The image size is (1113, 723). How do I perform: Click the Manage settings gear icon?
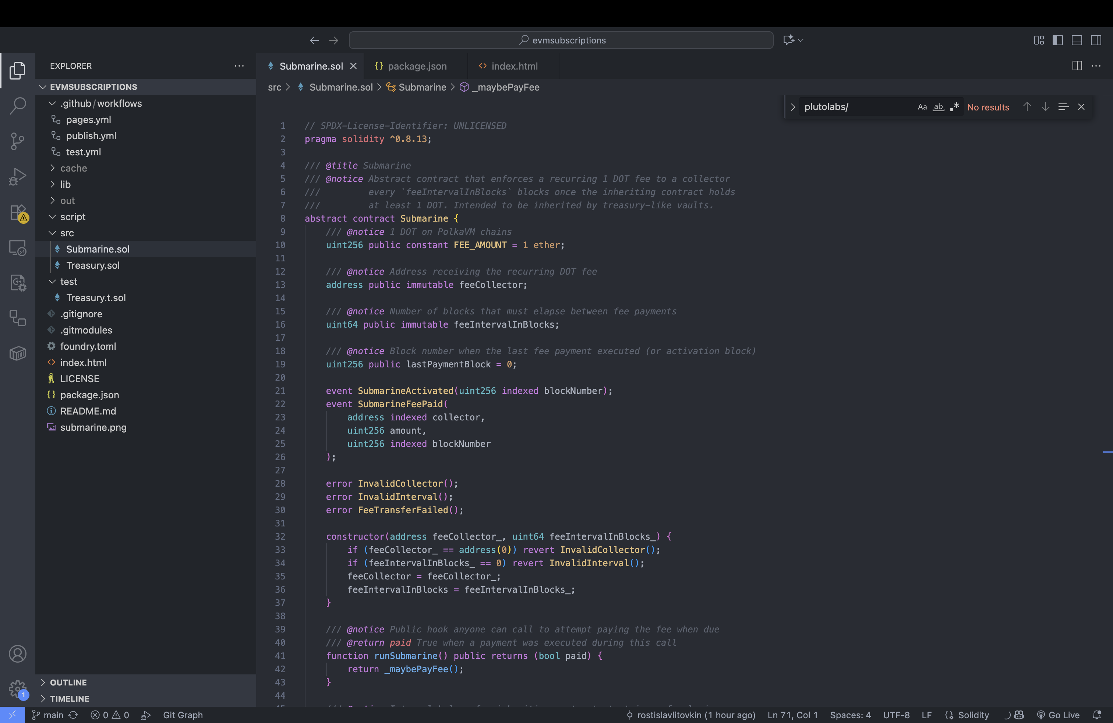tap(17, 688)
